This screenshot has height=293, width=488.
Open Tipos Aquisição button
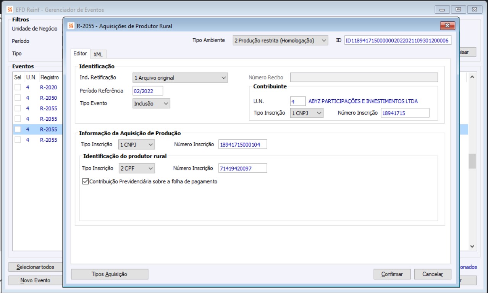(x=110, y=274)
